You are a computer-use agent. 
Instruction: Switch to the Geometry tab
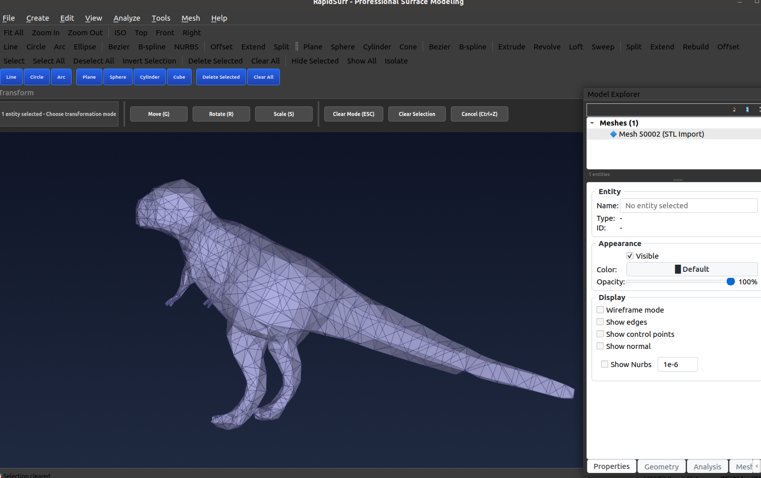pyautogui.click(x=661, y=466)
